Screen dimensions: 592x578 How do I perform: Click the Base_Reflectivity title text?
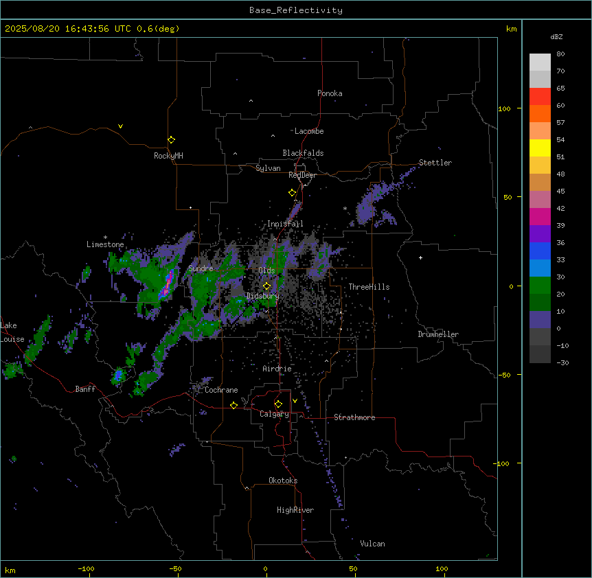click(x=296, y=10)
